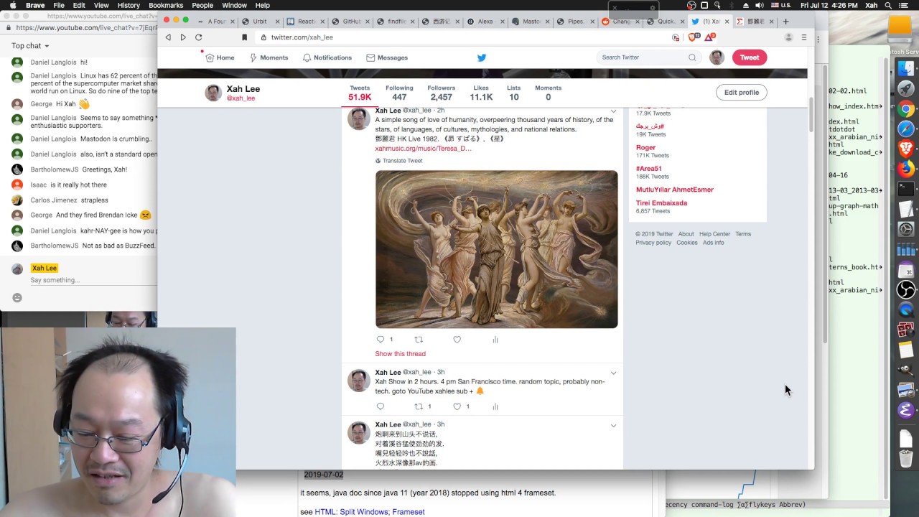Click Show this thread
Screen dimensions: 919x517
click(x=400, y=354)
